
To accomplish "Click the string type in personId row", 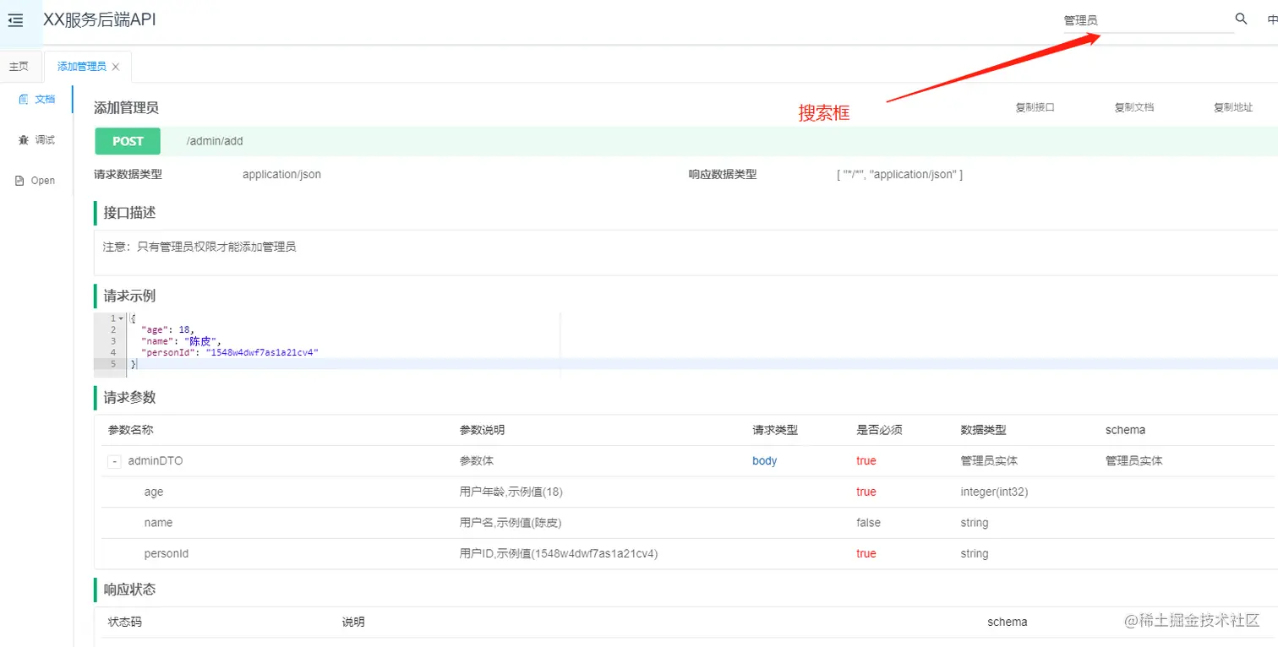I will pos(975,554).
